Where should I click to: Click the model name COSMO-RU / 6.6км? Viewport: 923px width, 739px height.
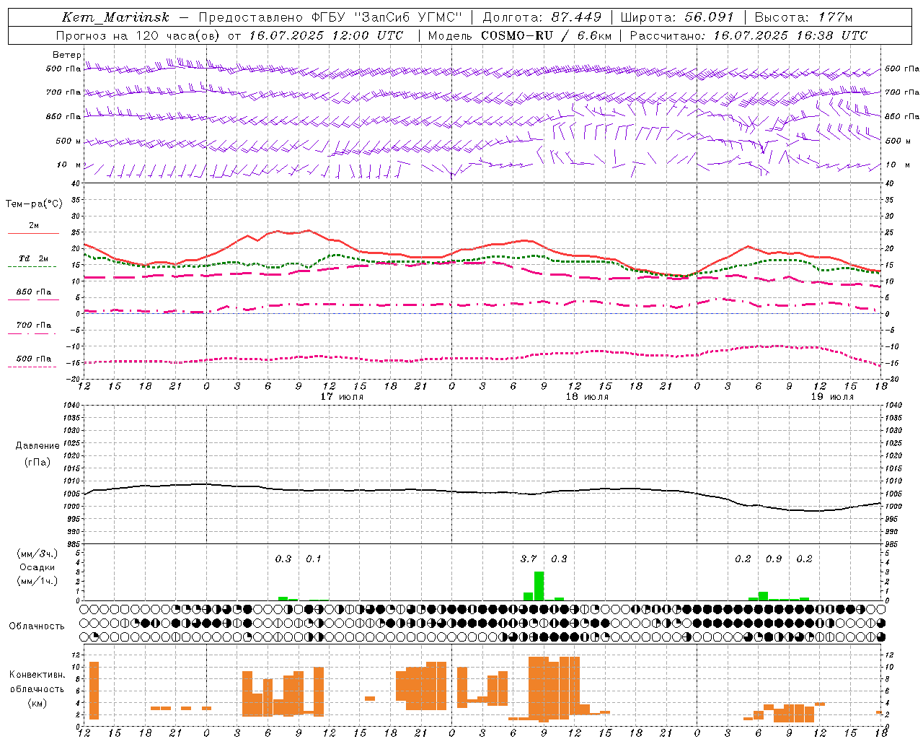click(x=547, y=35)
